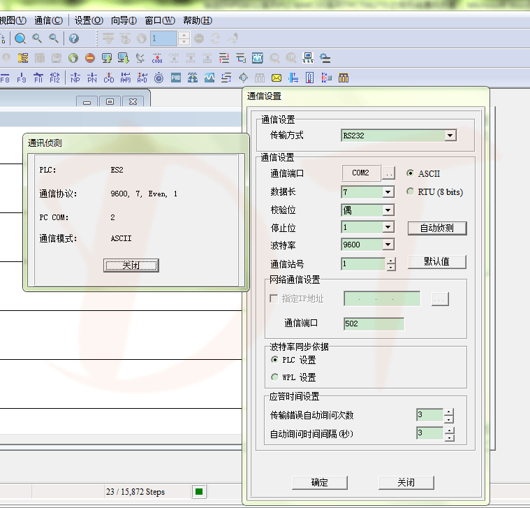530x508 pixels.
Task: Click the NP rising-edge contact icon
Action: [75, 78]
